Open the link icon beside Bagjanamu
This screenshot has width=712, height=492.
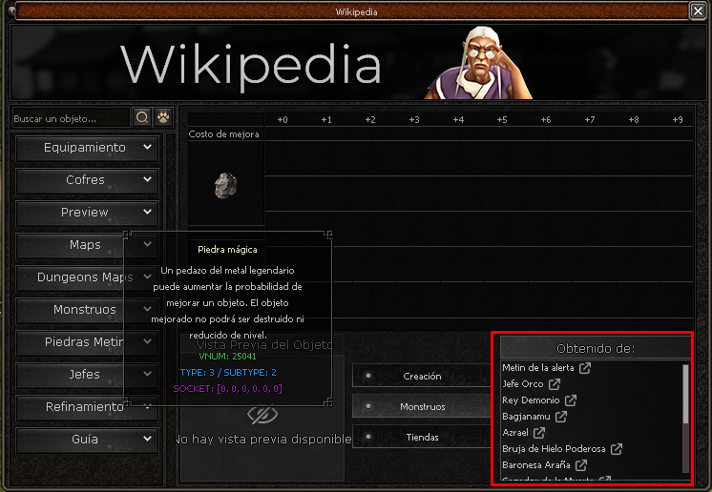561,417
